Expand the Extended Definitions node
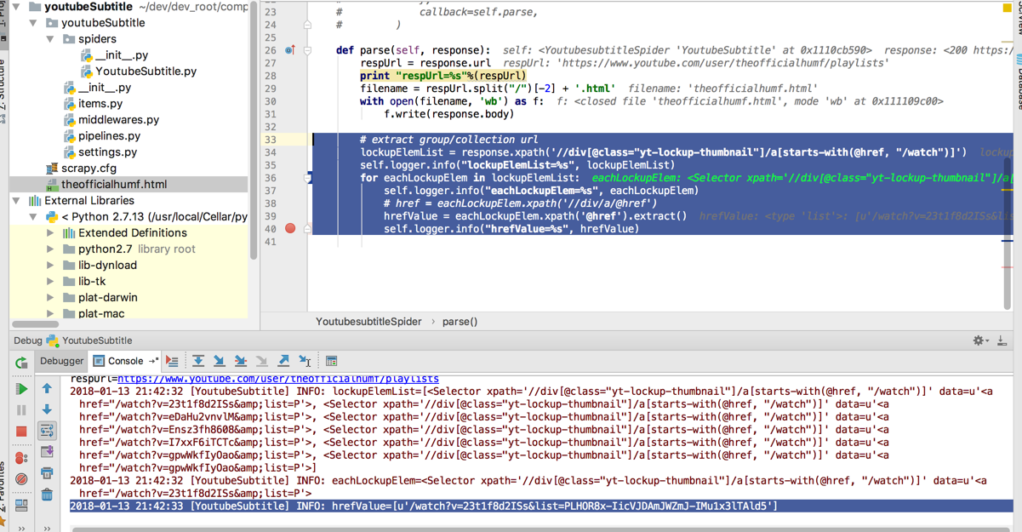 click(50, 233)
